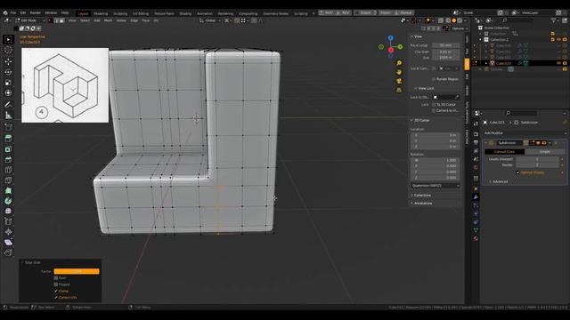The width and height of the screenshot is (570, 320).
Task: Choose the Annotate pencil tool
Action: tap(8, 105)
